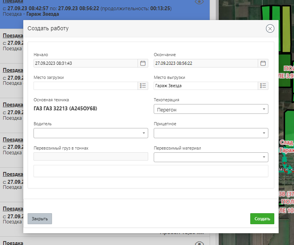Close the Создать работу dialog with X
Image resolution: width=294 pixels, height=245 pixels.
click(270, 29)
